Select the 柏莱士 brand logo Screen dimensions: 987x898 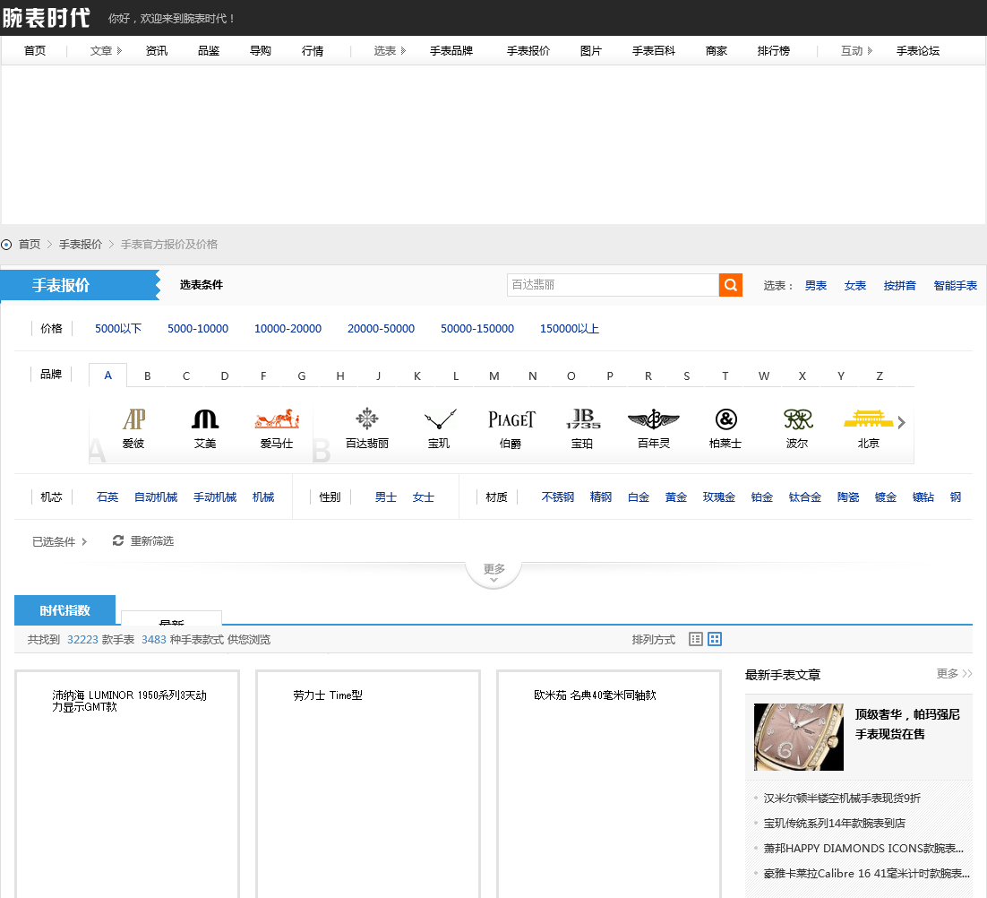tap(725, 419)
